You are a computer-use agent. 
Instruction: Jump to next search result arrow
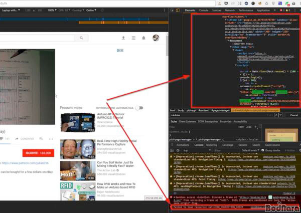(x=280, y=115)
